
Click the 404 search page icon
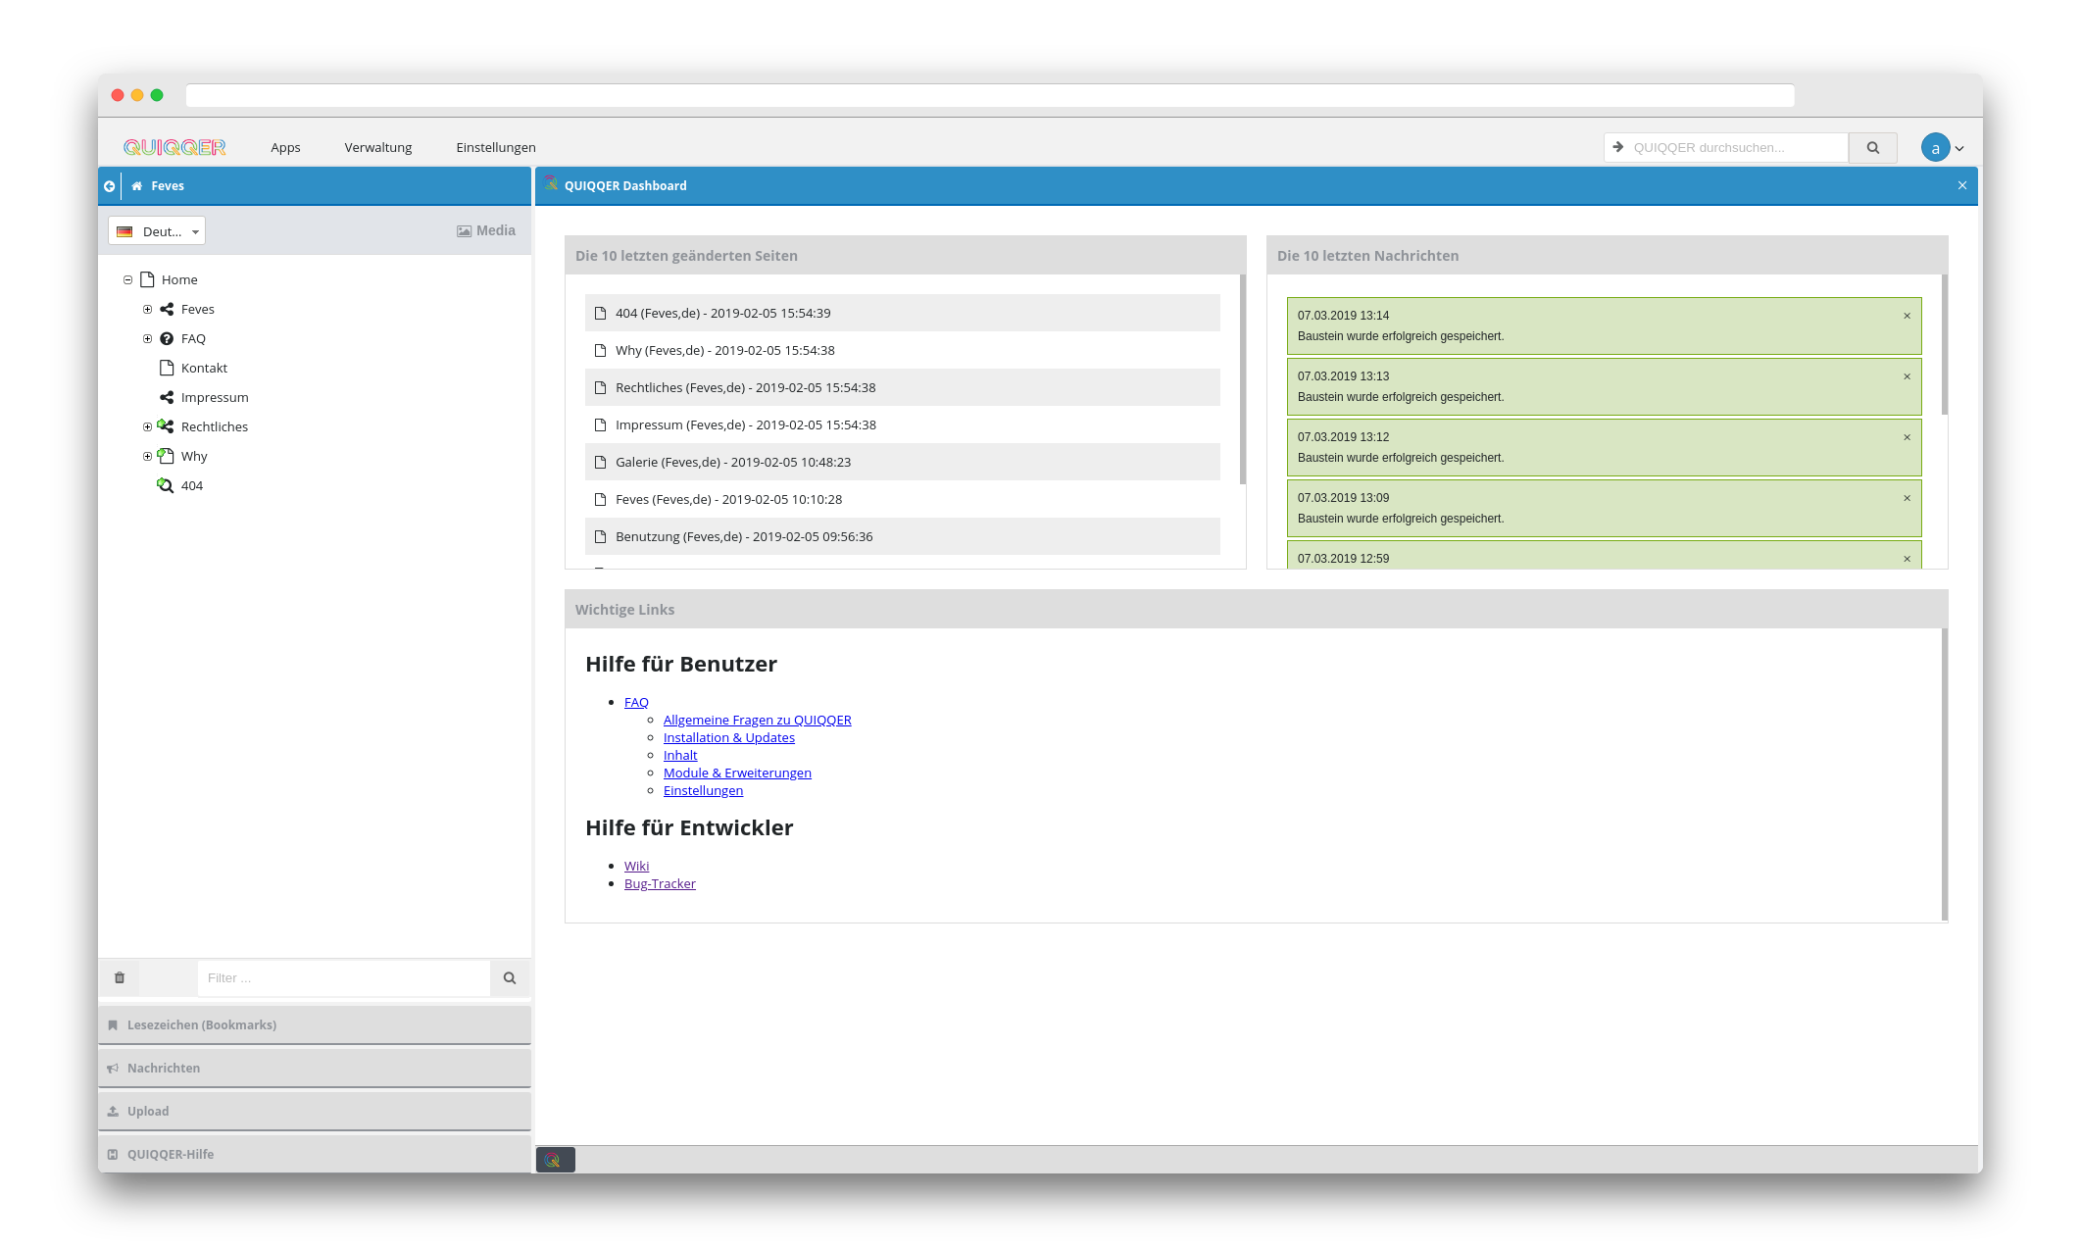tap(166, 485)
